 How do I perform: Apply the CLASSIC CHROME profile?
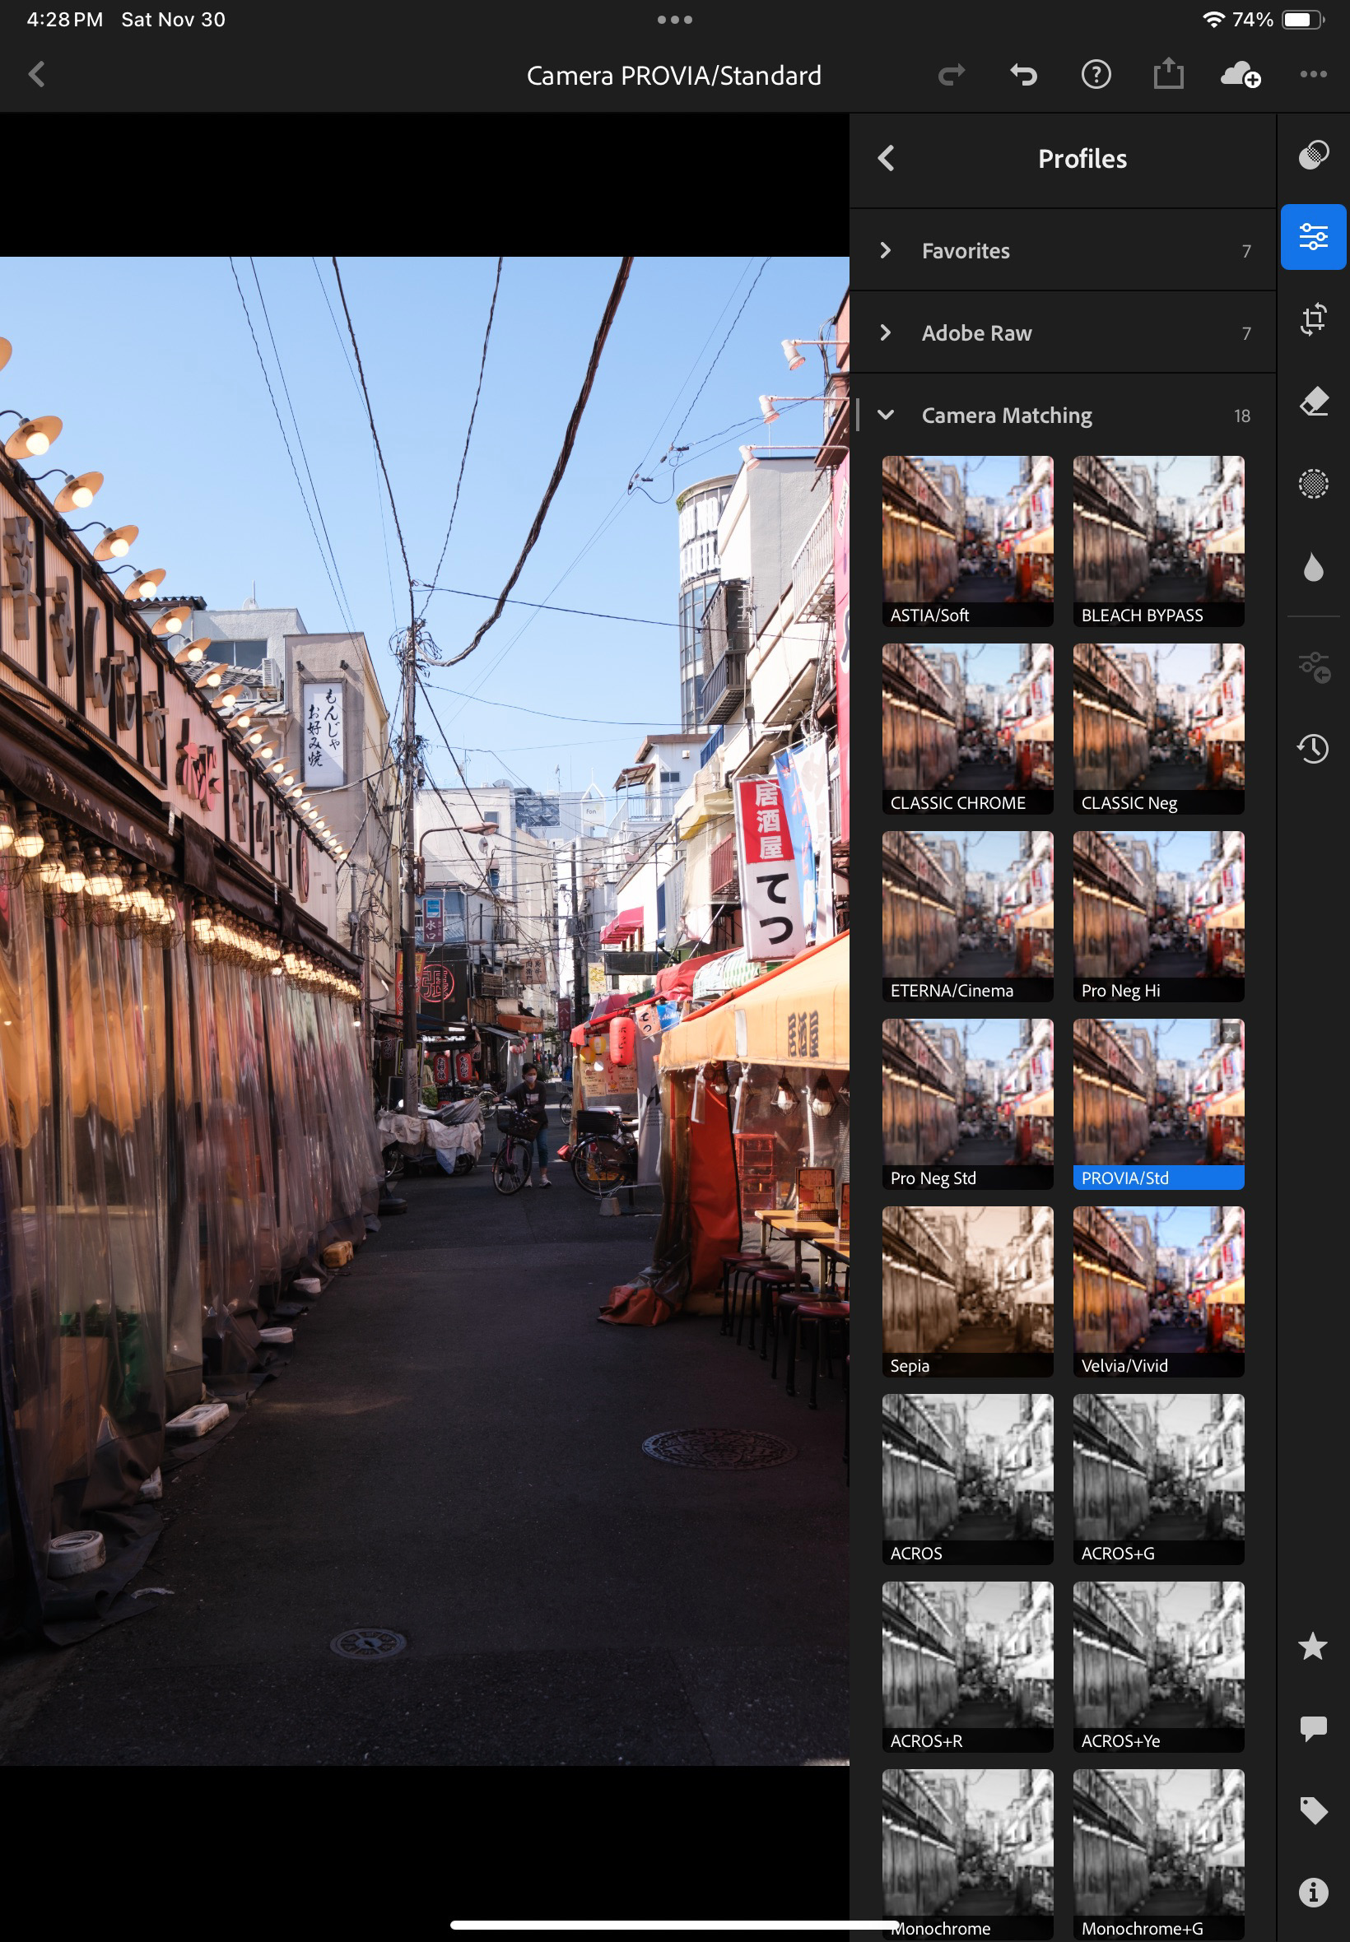967,728
